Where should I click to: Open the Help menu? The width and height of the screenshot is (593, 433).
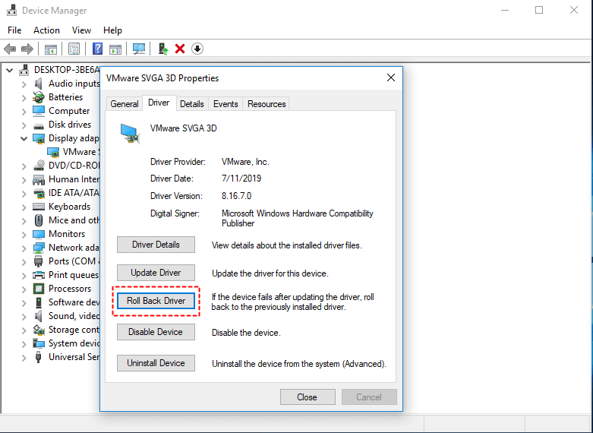[x=112, y=30]
